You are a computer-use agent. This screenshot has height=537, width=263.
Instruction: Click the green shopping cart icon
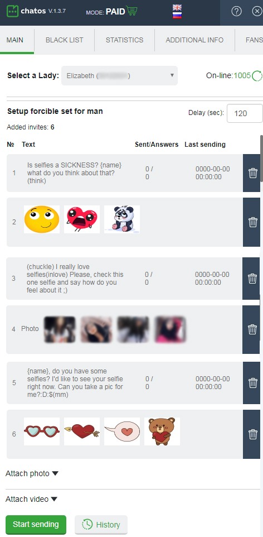coord(131,11)
